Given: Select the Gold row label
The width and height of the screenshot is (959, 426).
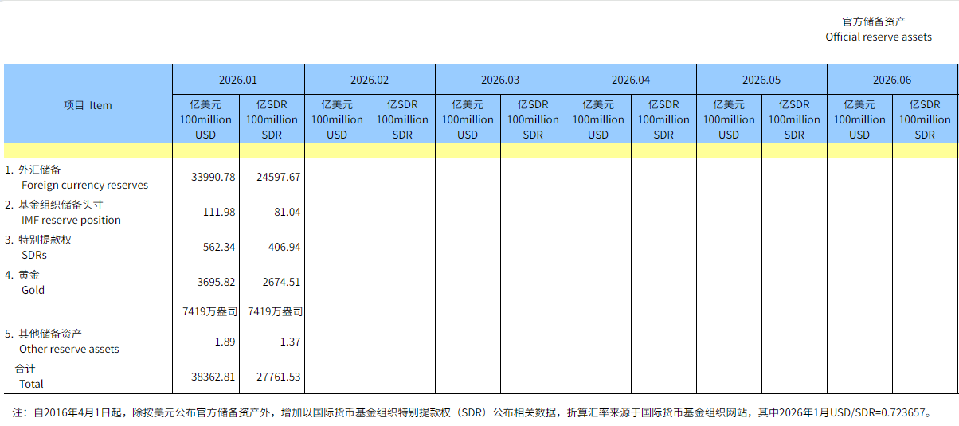Looking at the screenshot, I should pos(33,290).
